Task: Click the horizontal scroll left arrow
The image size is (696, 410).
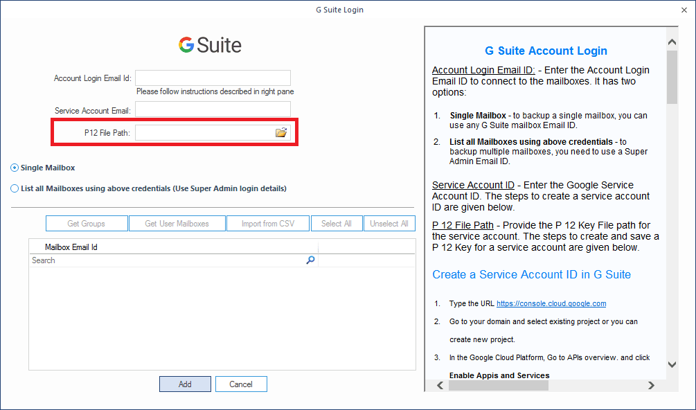Action: tap(440, 385)
